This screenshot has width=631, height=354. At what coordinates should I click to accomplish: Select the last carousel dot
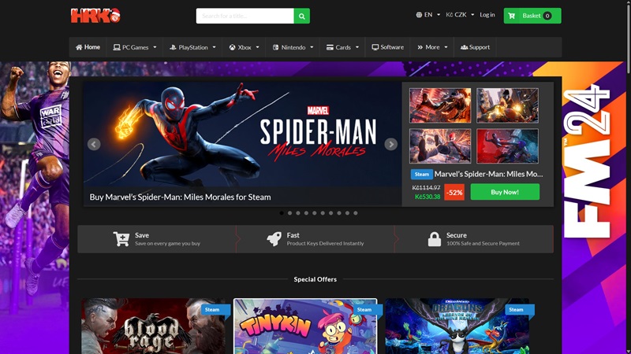356,213
